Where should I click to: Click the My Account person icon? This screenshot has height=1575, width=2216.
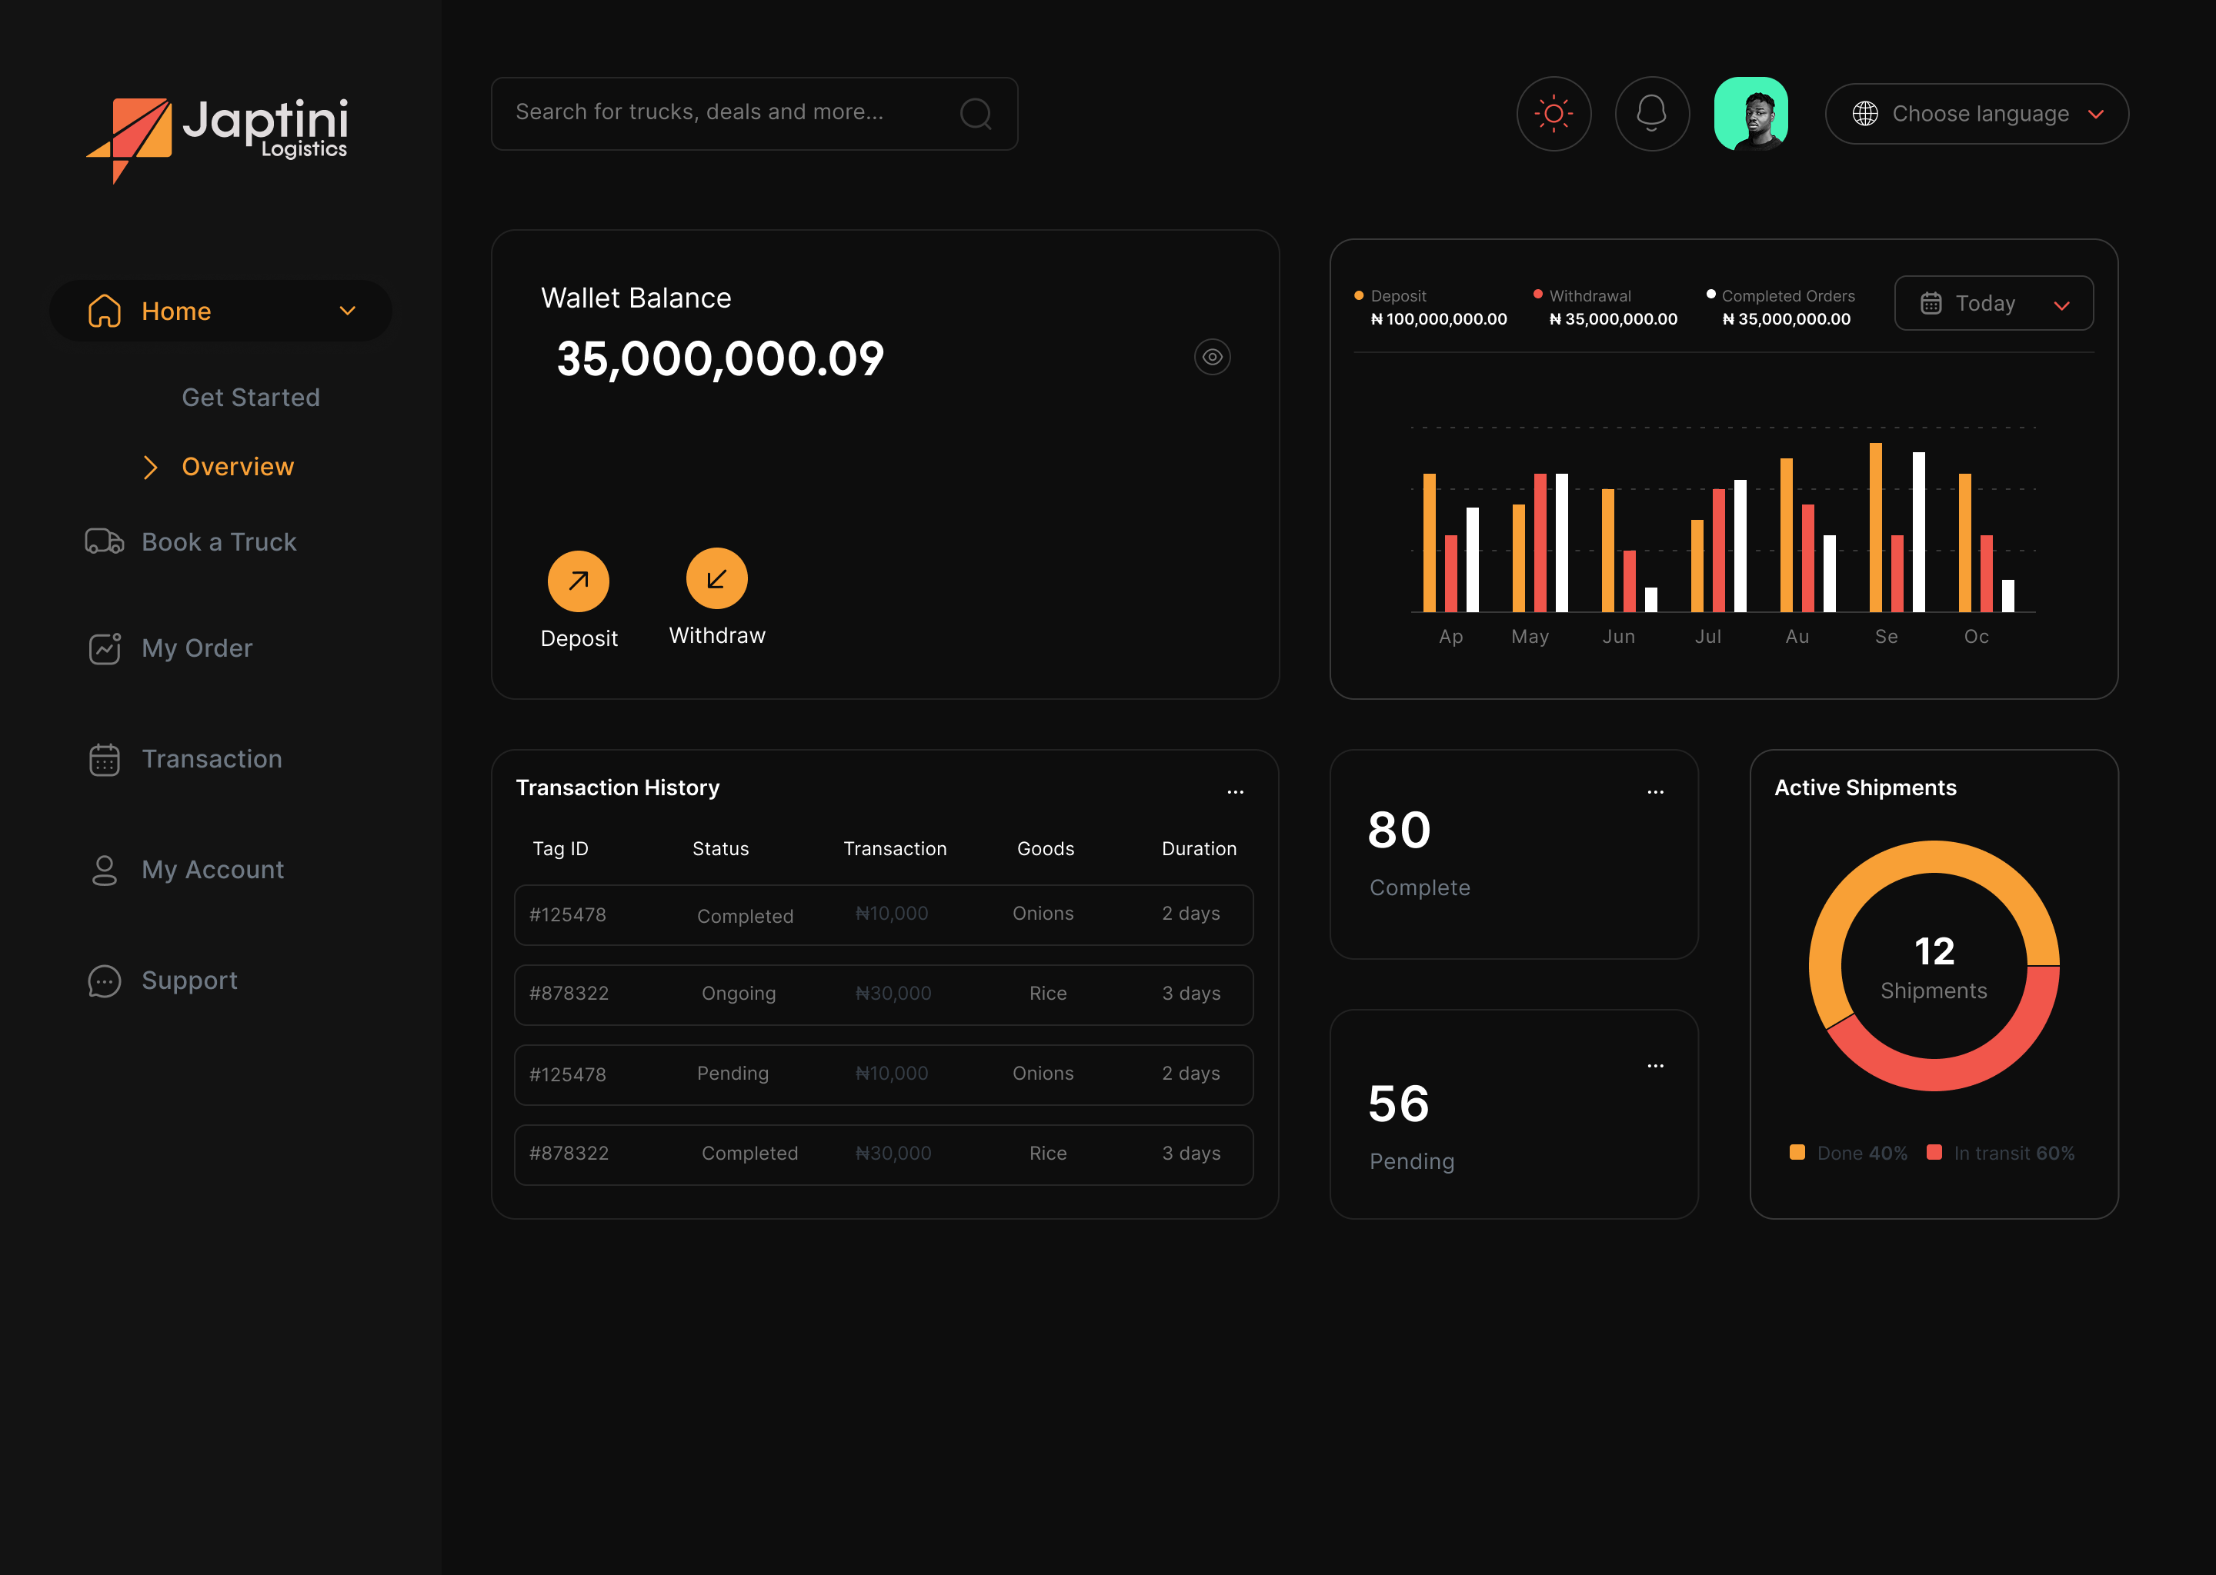point(105,870)
